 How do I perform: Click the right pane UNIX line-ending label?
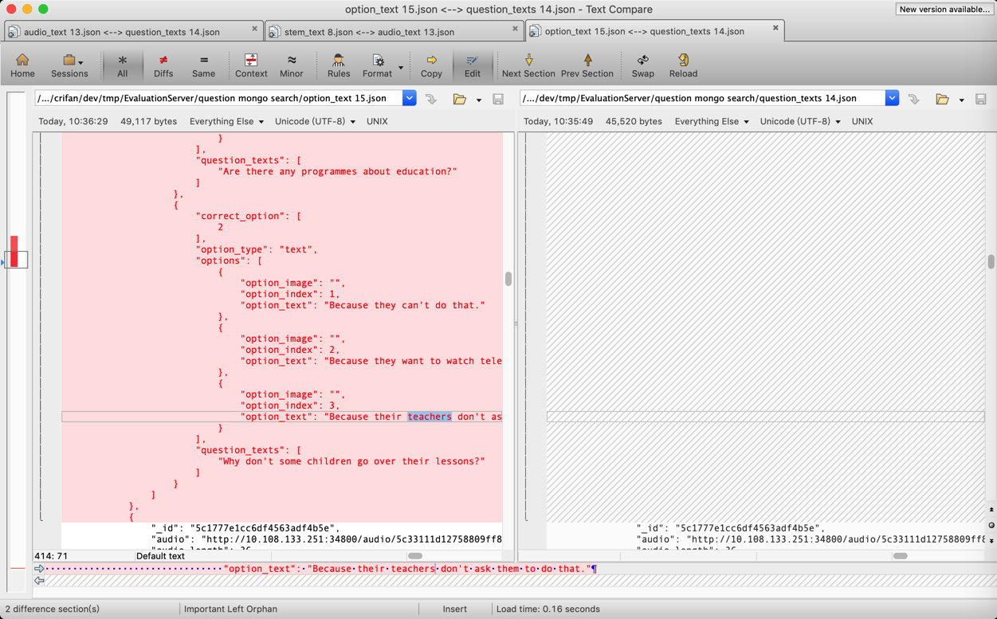(x=862, y=121)
